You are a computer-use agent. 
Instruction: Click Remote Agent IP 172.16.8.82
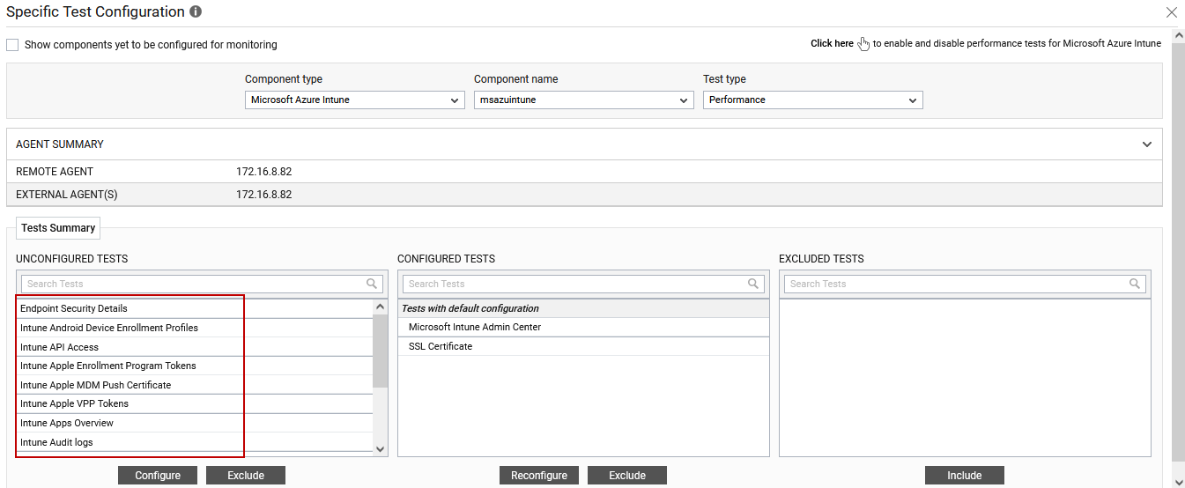coord(263,172)
